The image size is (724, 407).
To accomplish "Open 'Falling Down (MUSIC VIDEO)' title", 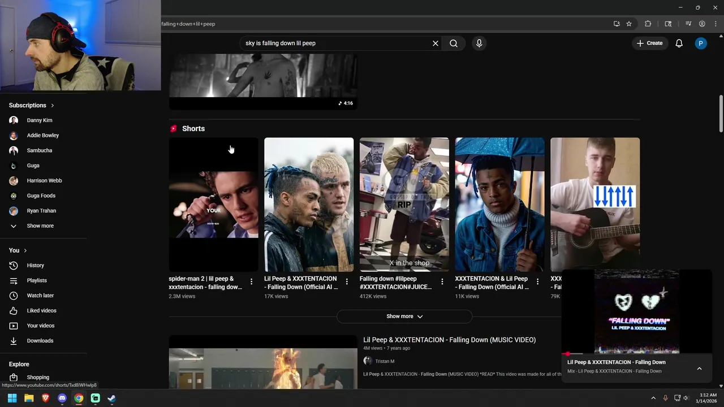I will tap(450, 340).
